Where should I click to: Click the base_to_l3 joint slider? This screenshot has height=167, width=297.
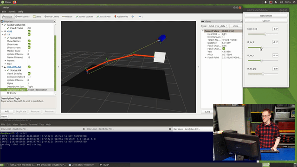click(263, 34)
